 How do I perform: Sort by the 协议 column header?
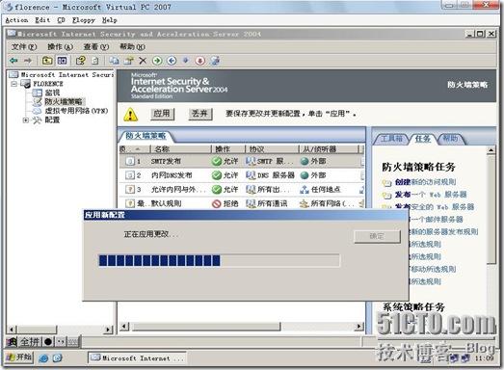[272, 149]
